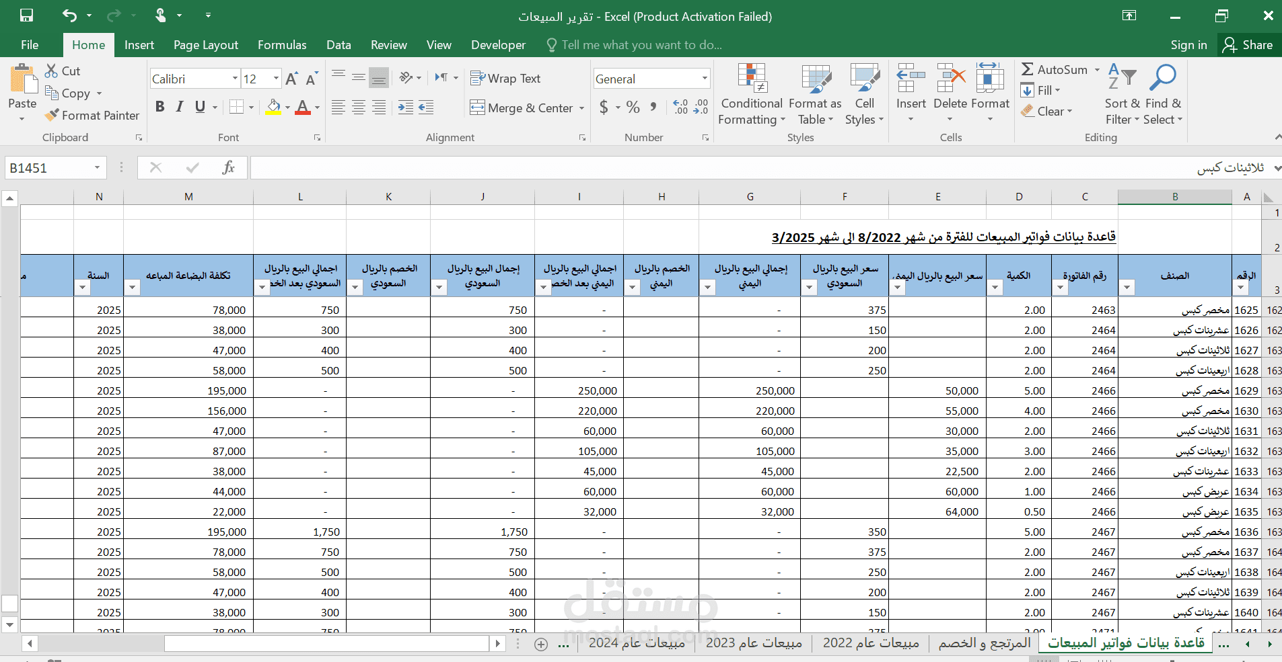Screen dimensions: 1282x662
Task: Toggle Middle Align button
Action: coord(359,78)
